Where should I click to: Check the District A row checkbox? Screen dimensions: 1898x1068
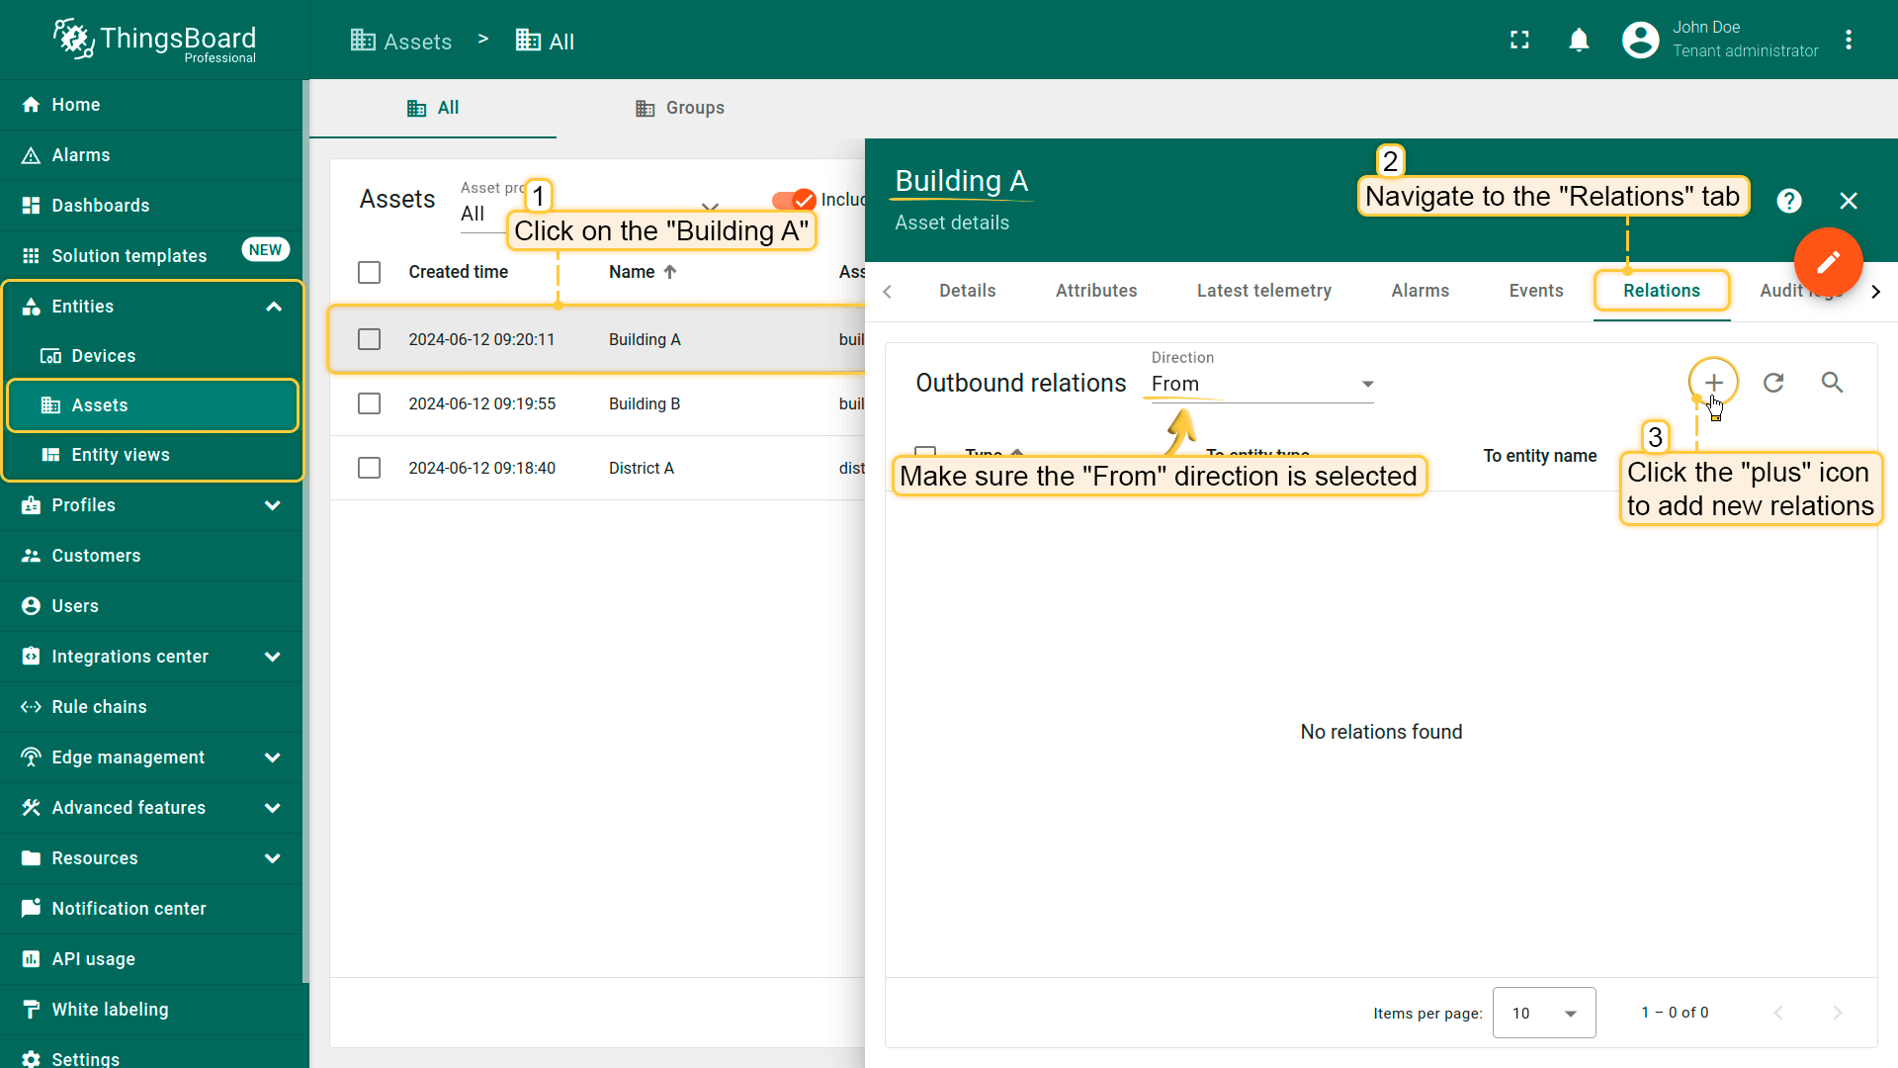369,468
